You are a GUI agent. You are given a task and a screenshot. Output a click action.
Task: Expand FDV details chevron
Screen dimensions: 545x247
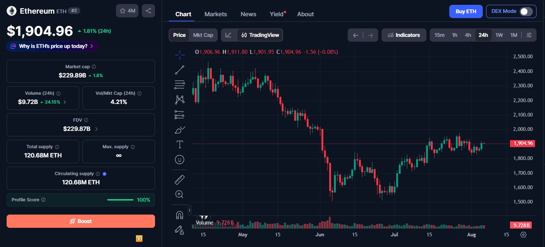coord(96,129)
